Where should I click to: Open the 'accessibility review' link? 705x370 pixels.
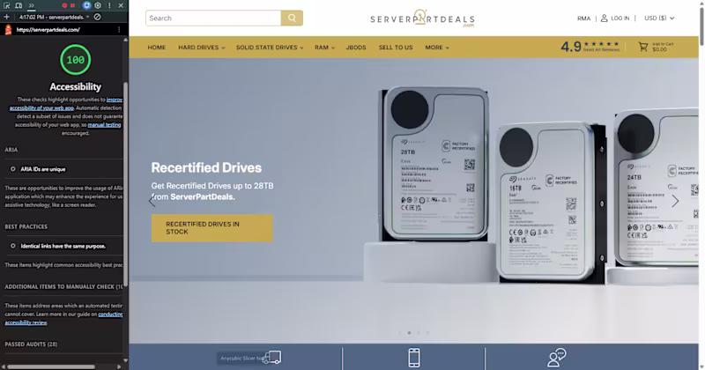tap(26, 322)
